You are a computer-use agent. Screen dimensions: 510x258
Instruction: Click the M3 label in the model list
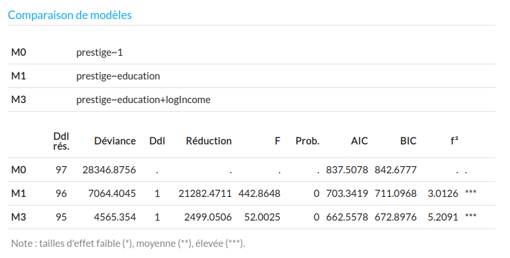point(18,100)
